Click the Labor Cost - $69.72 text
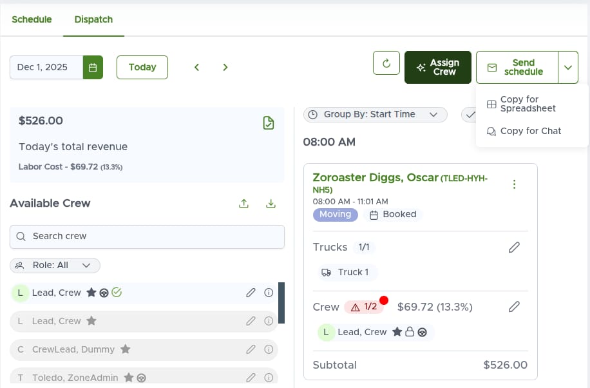Viewport: 590px width, 388px height. 70,167
